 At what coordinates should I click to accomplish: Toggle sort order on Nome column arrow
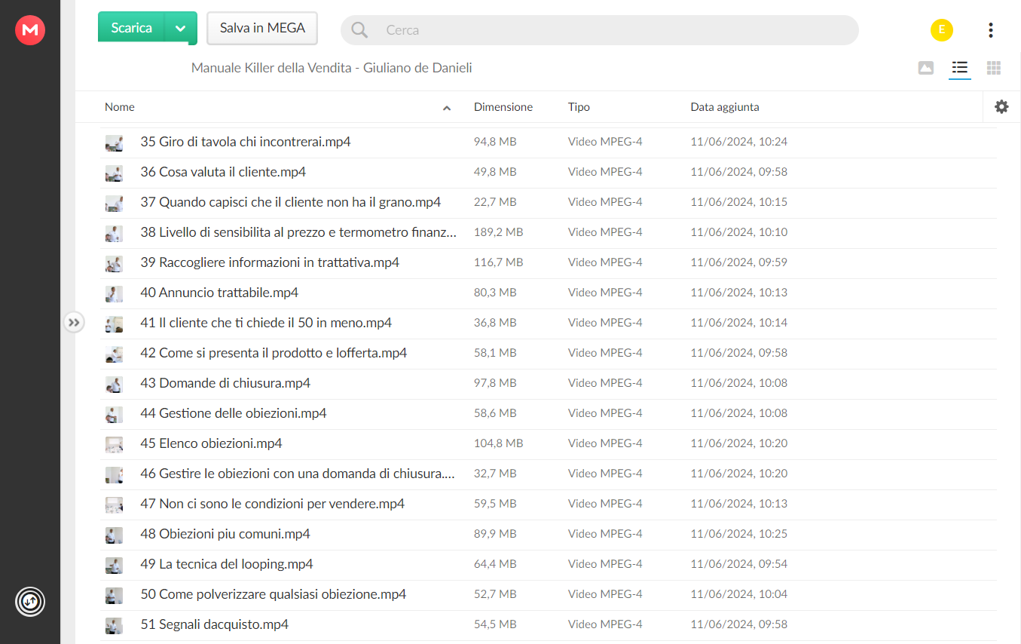tap(447, 108)
